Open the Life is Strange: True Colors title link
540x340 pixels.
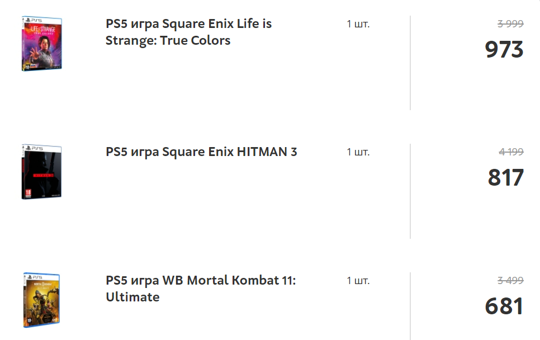tap(188, 32)
